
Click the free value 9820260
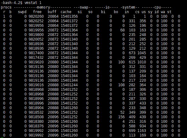tap(36, 16)
